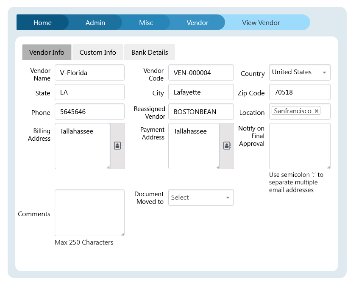Open the Bank Details tab
The image size is (356, 284).
149,52
